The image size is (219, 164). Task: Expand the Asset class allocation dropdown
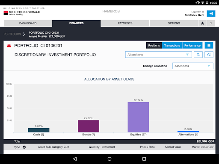(193, 66)
